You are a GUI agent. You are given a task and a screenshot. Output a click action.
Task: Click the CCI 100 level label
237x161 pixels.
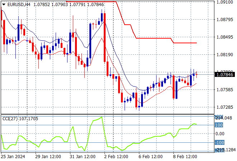pyautogui.click(x=219, y=125)
